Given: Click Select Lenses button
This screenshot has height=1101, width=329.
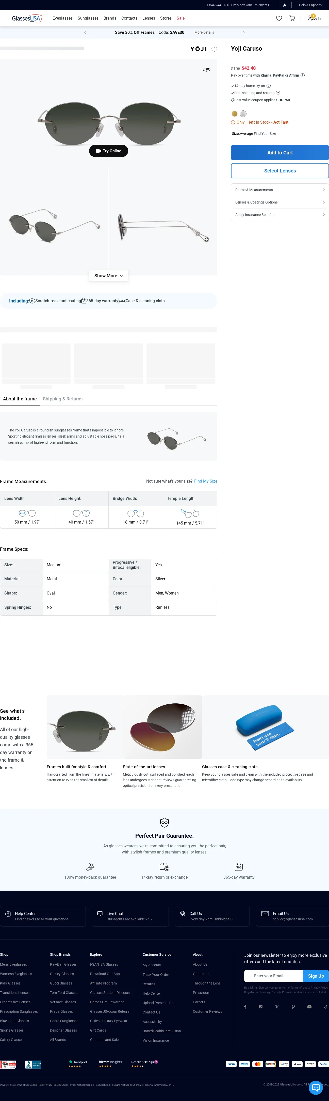Looking at the screenshot, I should 280,170.
